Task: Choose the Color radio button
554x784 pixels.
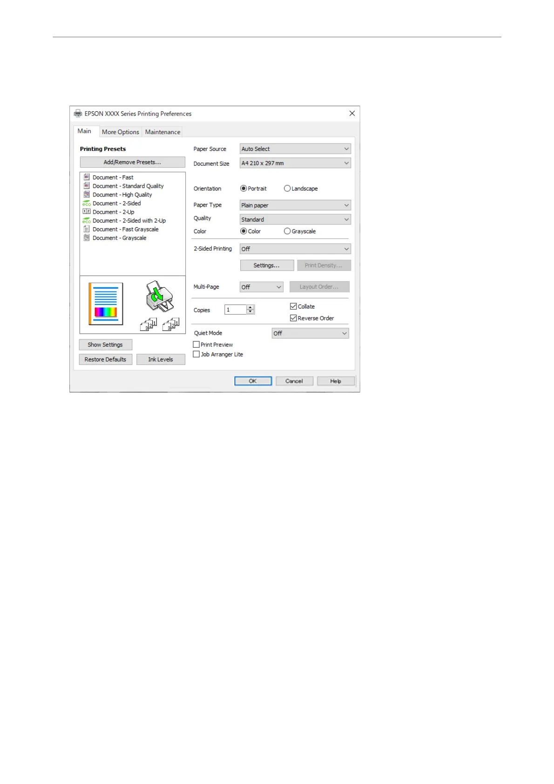Action: click(243, 231)
